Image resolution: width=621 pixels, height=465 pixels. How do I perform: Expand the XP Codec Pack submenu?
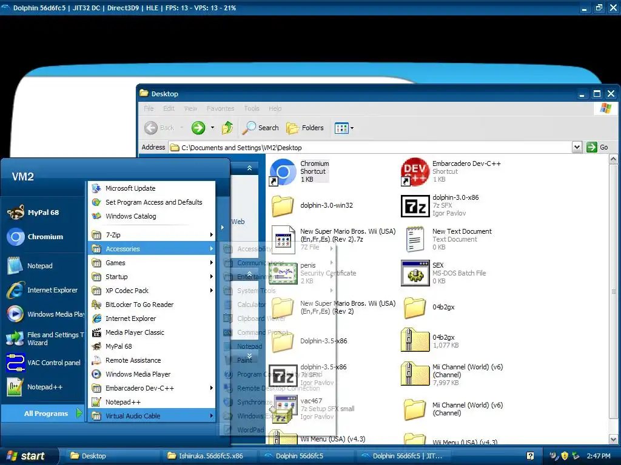[152, 291]
